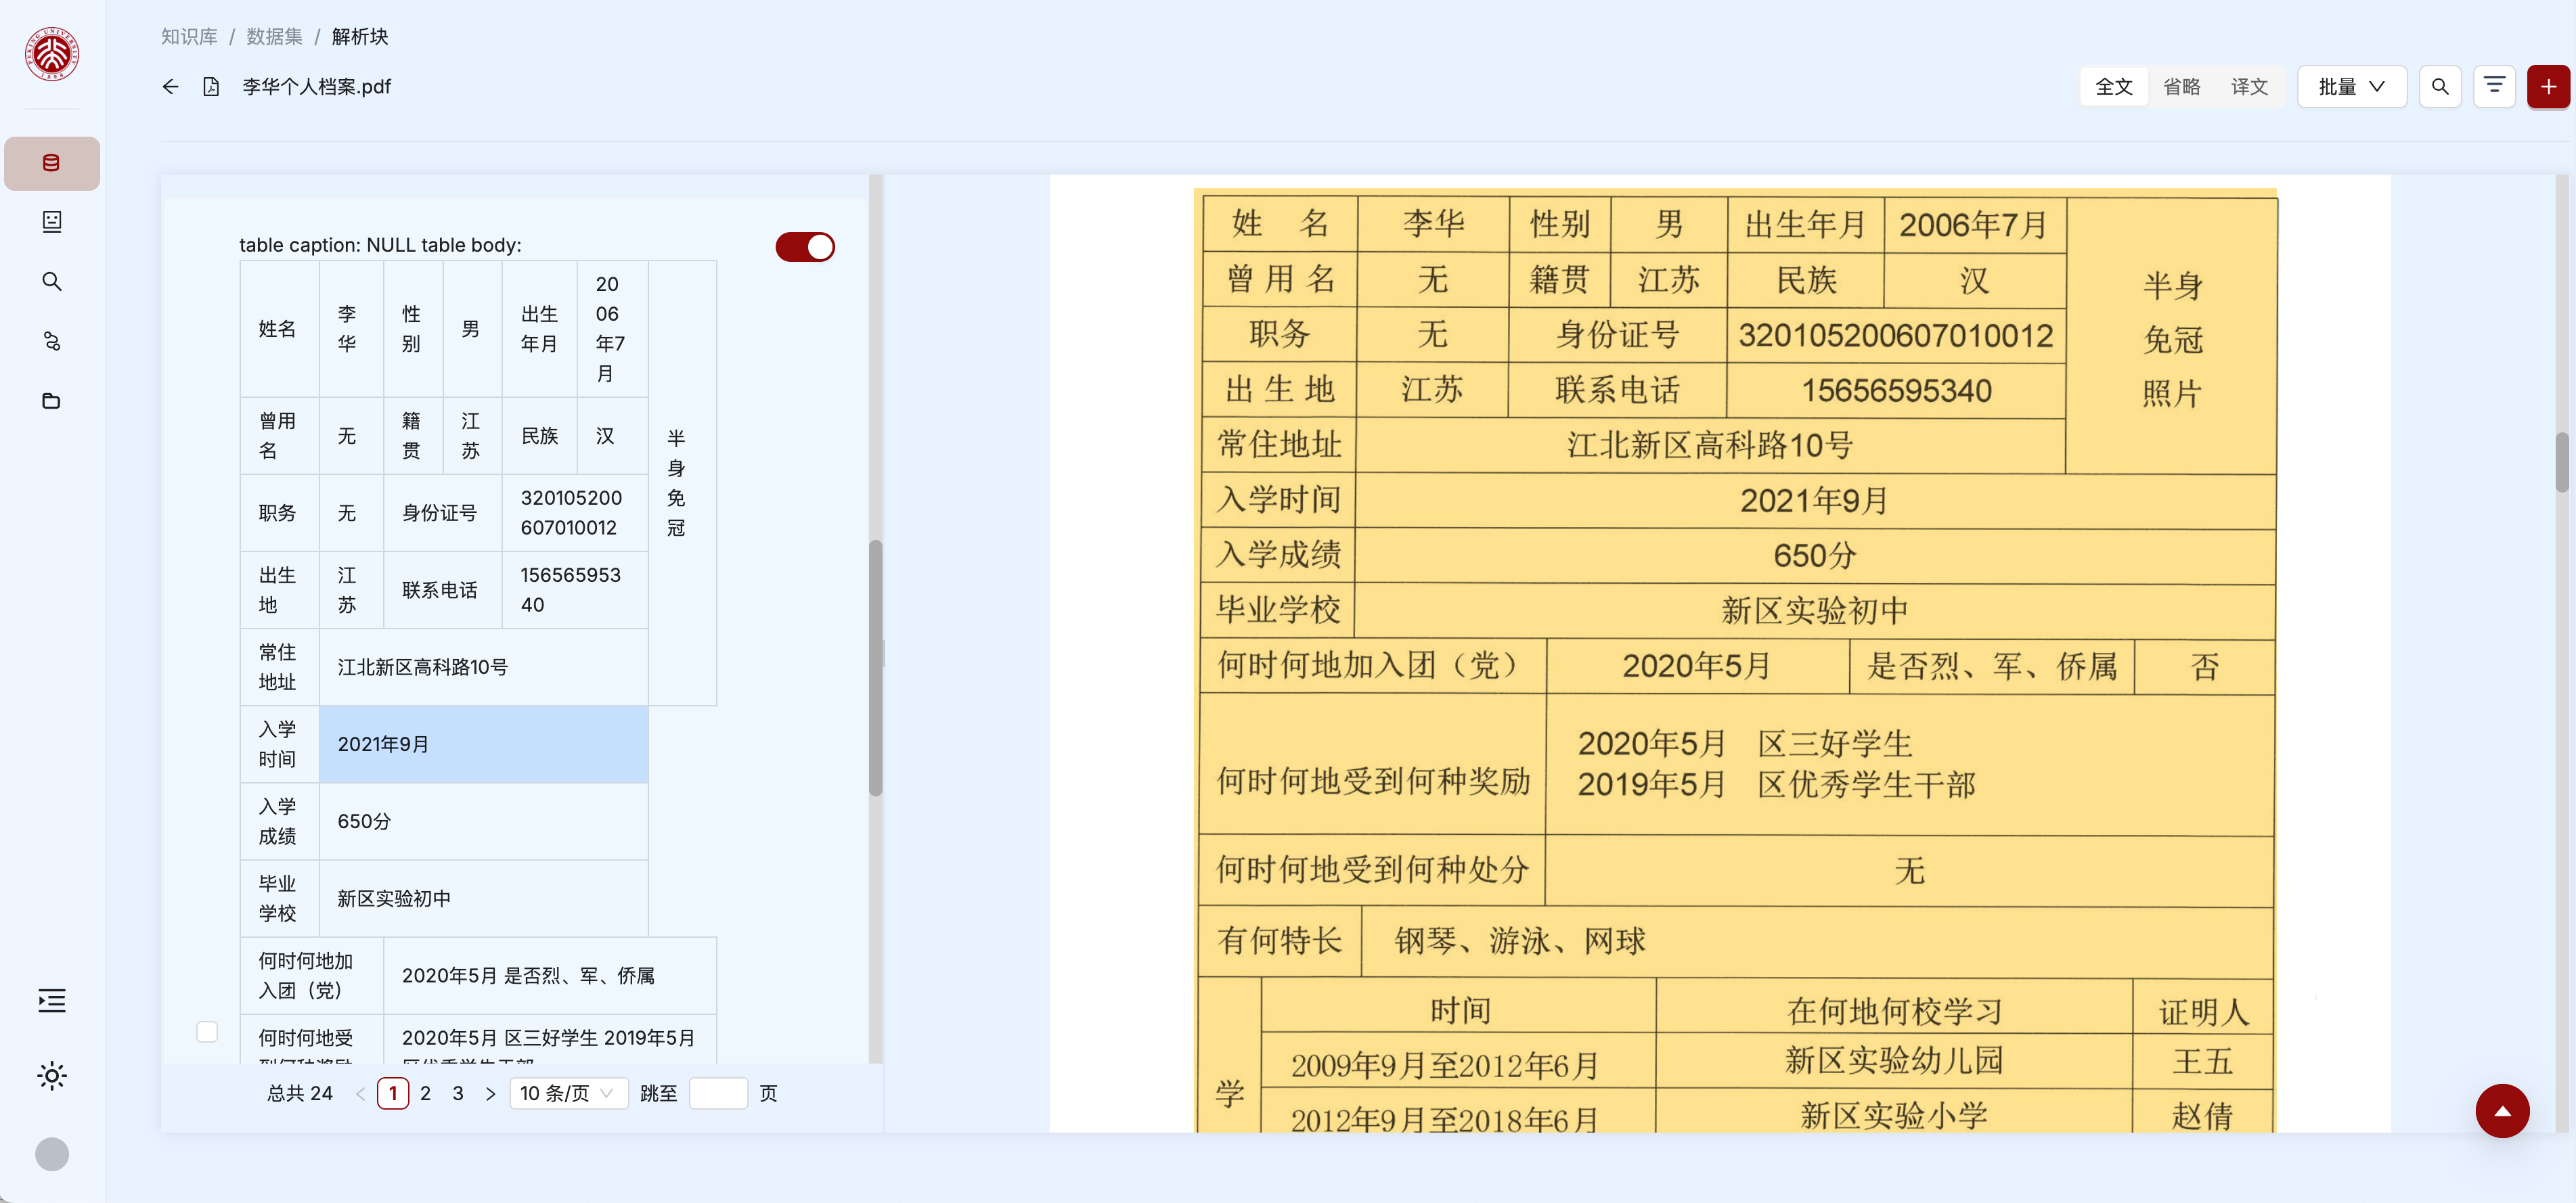Disable the red chunk availability switch

coord(805,247)
